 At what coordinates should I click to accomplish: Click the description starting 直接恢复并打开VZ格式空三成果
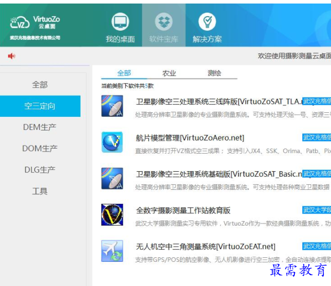coord(233,151)
